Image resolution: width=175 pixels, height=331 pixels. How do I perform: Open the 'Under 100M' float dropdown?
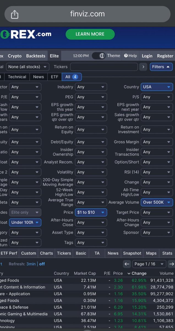click(25, 222)
